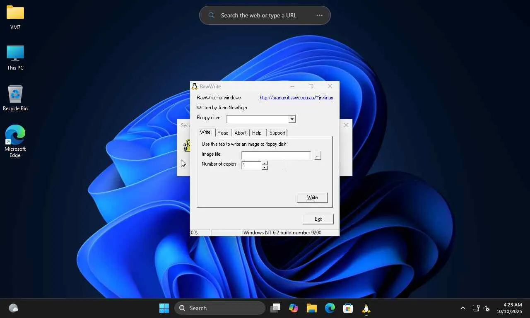Browse for an image file with the ... button

click(318, 156)
